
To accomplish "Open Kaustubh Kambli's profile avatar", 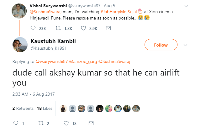I will 20,45.
